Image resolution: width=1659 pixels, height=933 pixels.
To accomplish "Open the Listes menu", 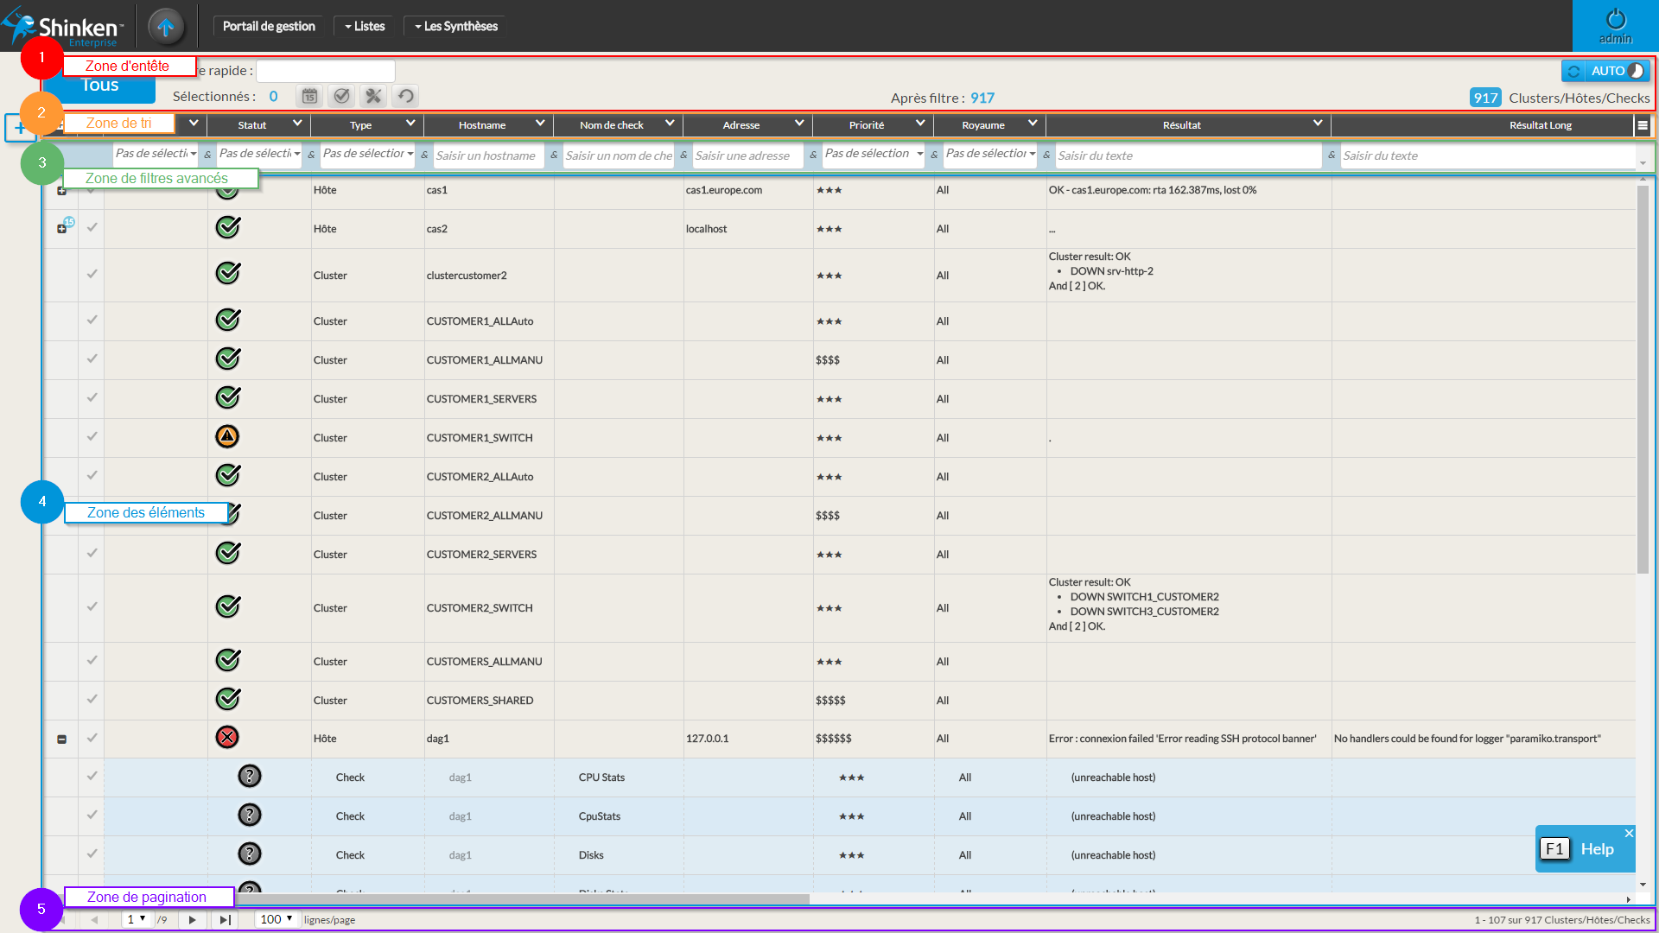I will click(x=365, y=26).
